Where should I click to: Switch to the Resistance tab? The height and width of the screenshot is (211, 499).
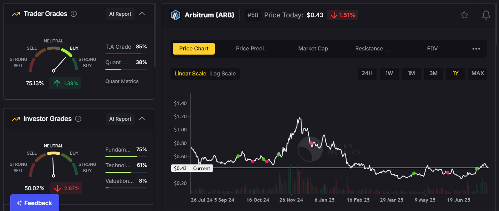click(372, 49)
